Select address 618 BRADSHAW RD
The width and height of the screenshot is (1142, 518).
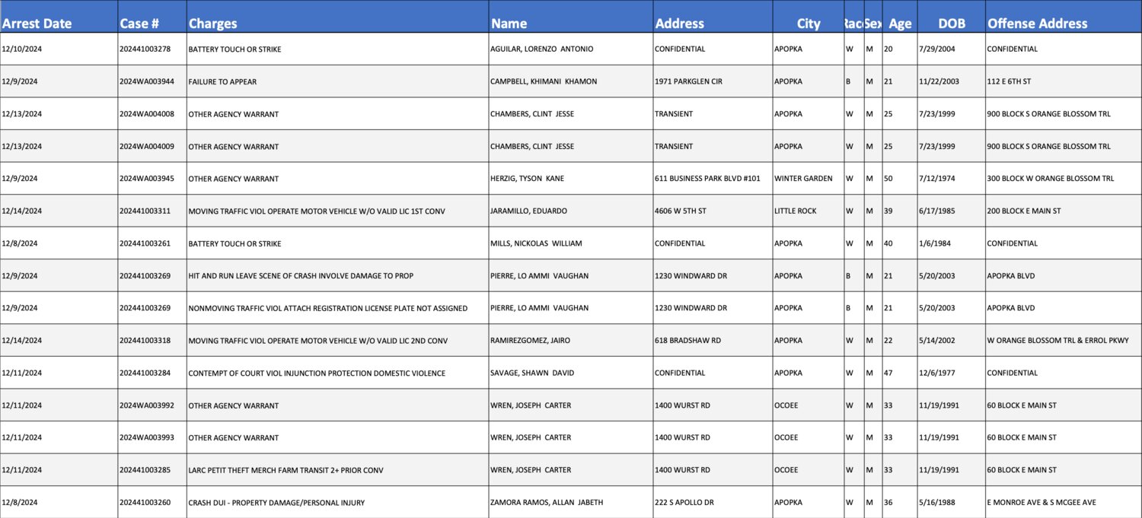[x=687, y=341]
